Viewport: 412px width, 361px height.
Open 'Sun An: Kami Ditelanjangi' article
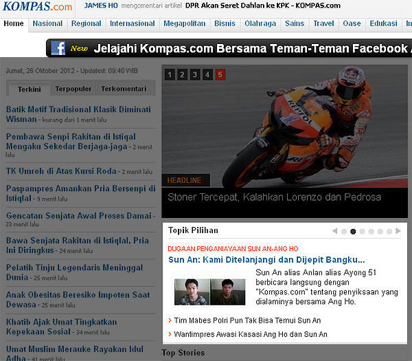(266, 260)
